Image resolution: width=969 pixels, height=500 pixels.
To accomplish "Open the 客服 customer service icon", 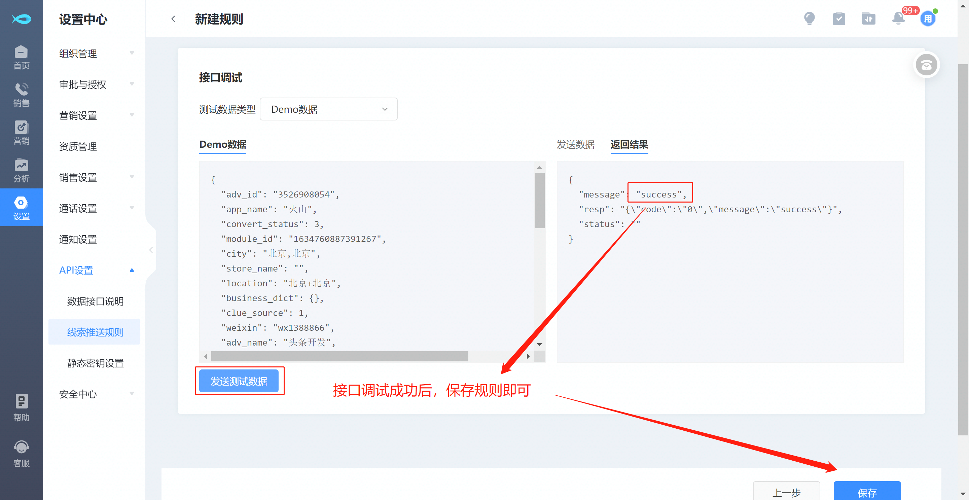I will click(x=21, y=454).
